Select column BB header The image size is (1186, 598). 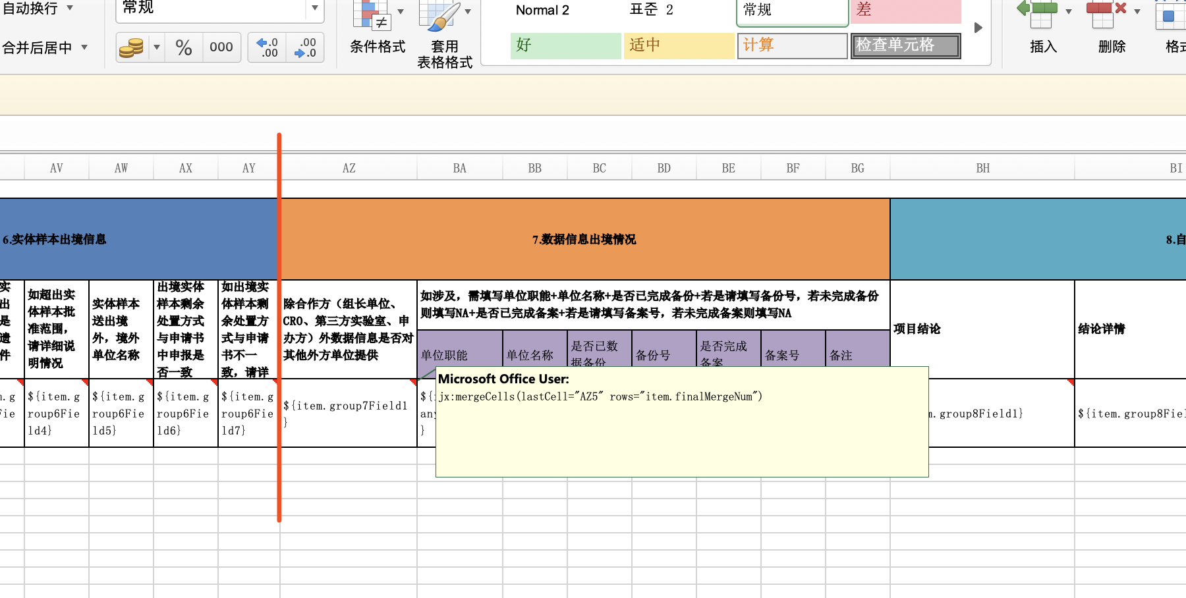535,168
